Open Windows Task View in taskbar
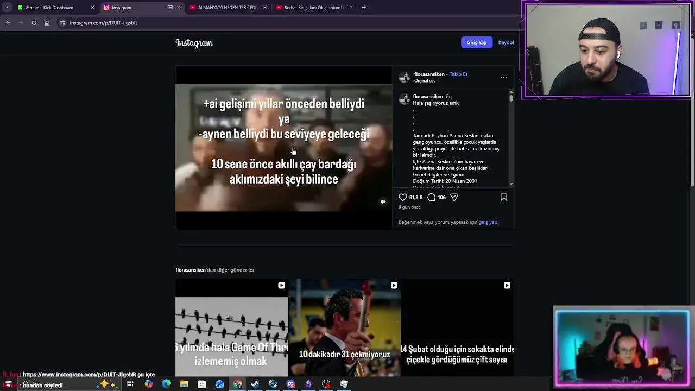This screenshot has width=695, height=391. 130,384
